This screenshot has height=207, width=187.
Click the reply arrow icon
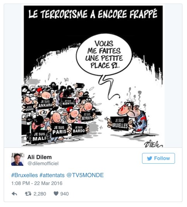tap(14, 194)
